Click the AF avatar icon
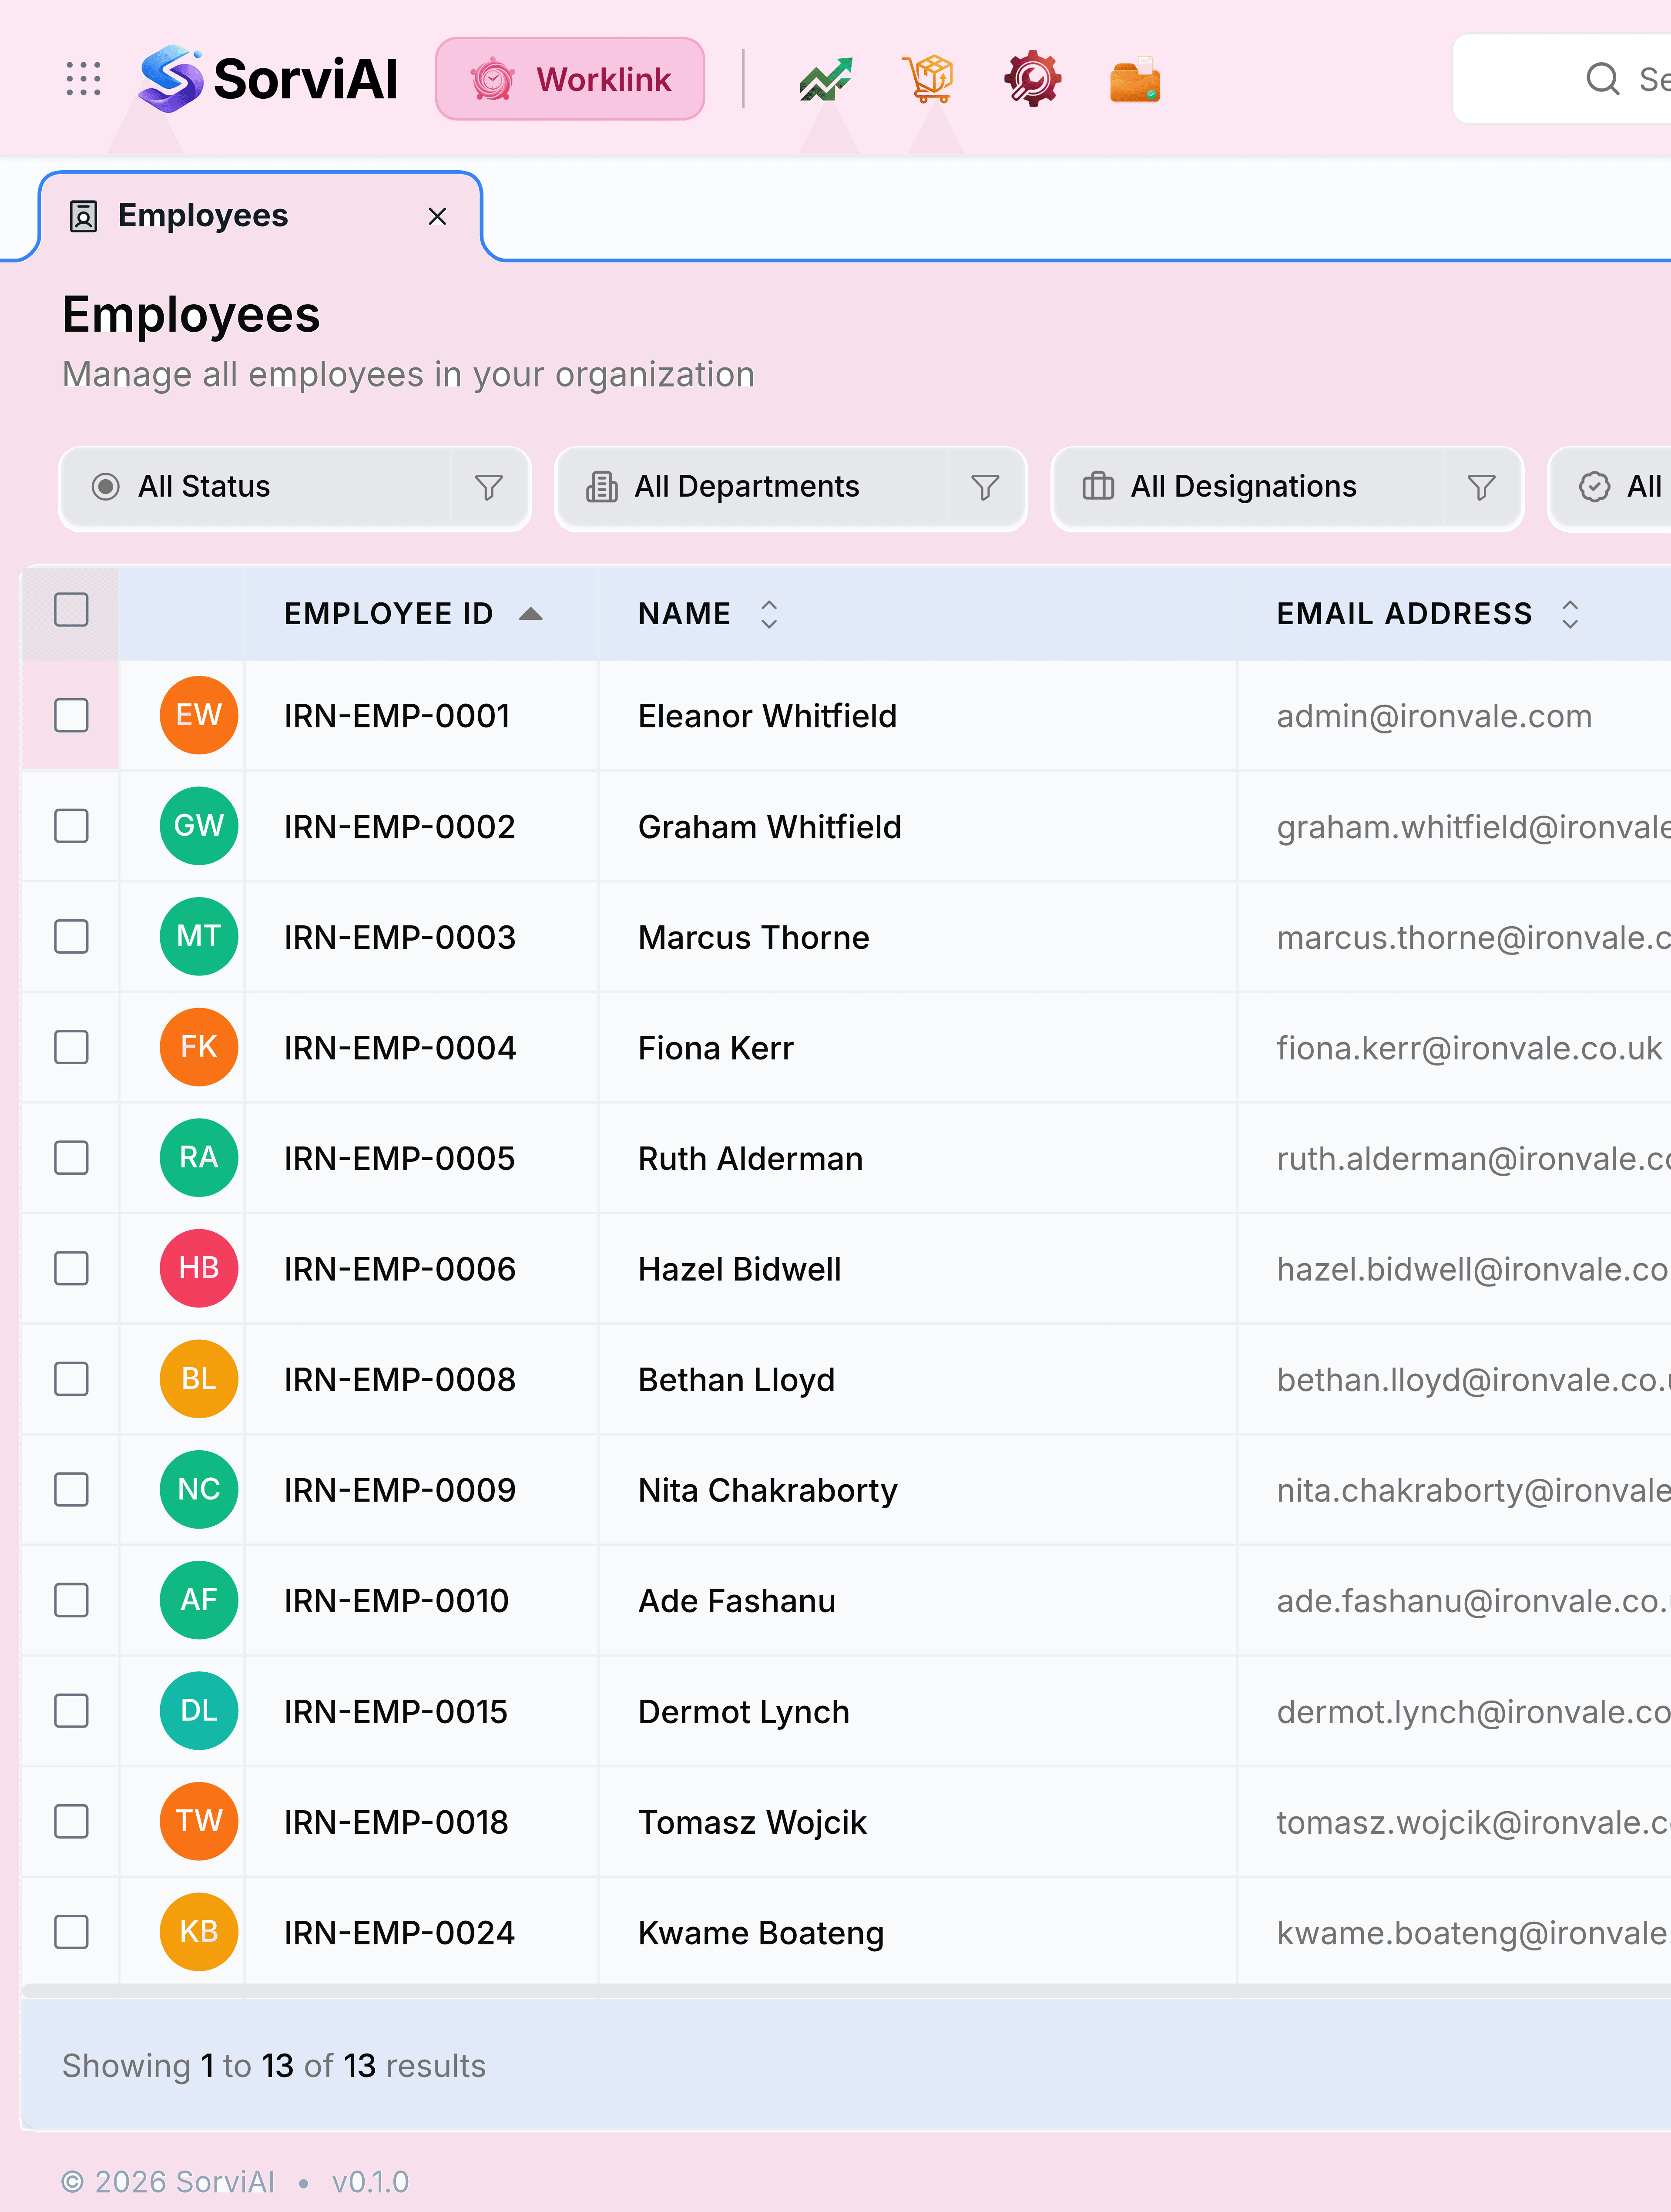Screen dimensions: 1671x2212 click(x=199, y=1600)
